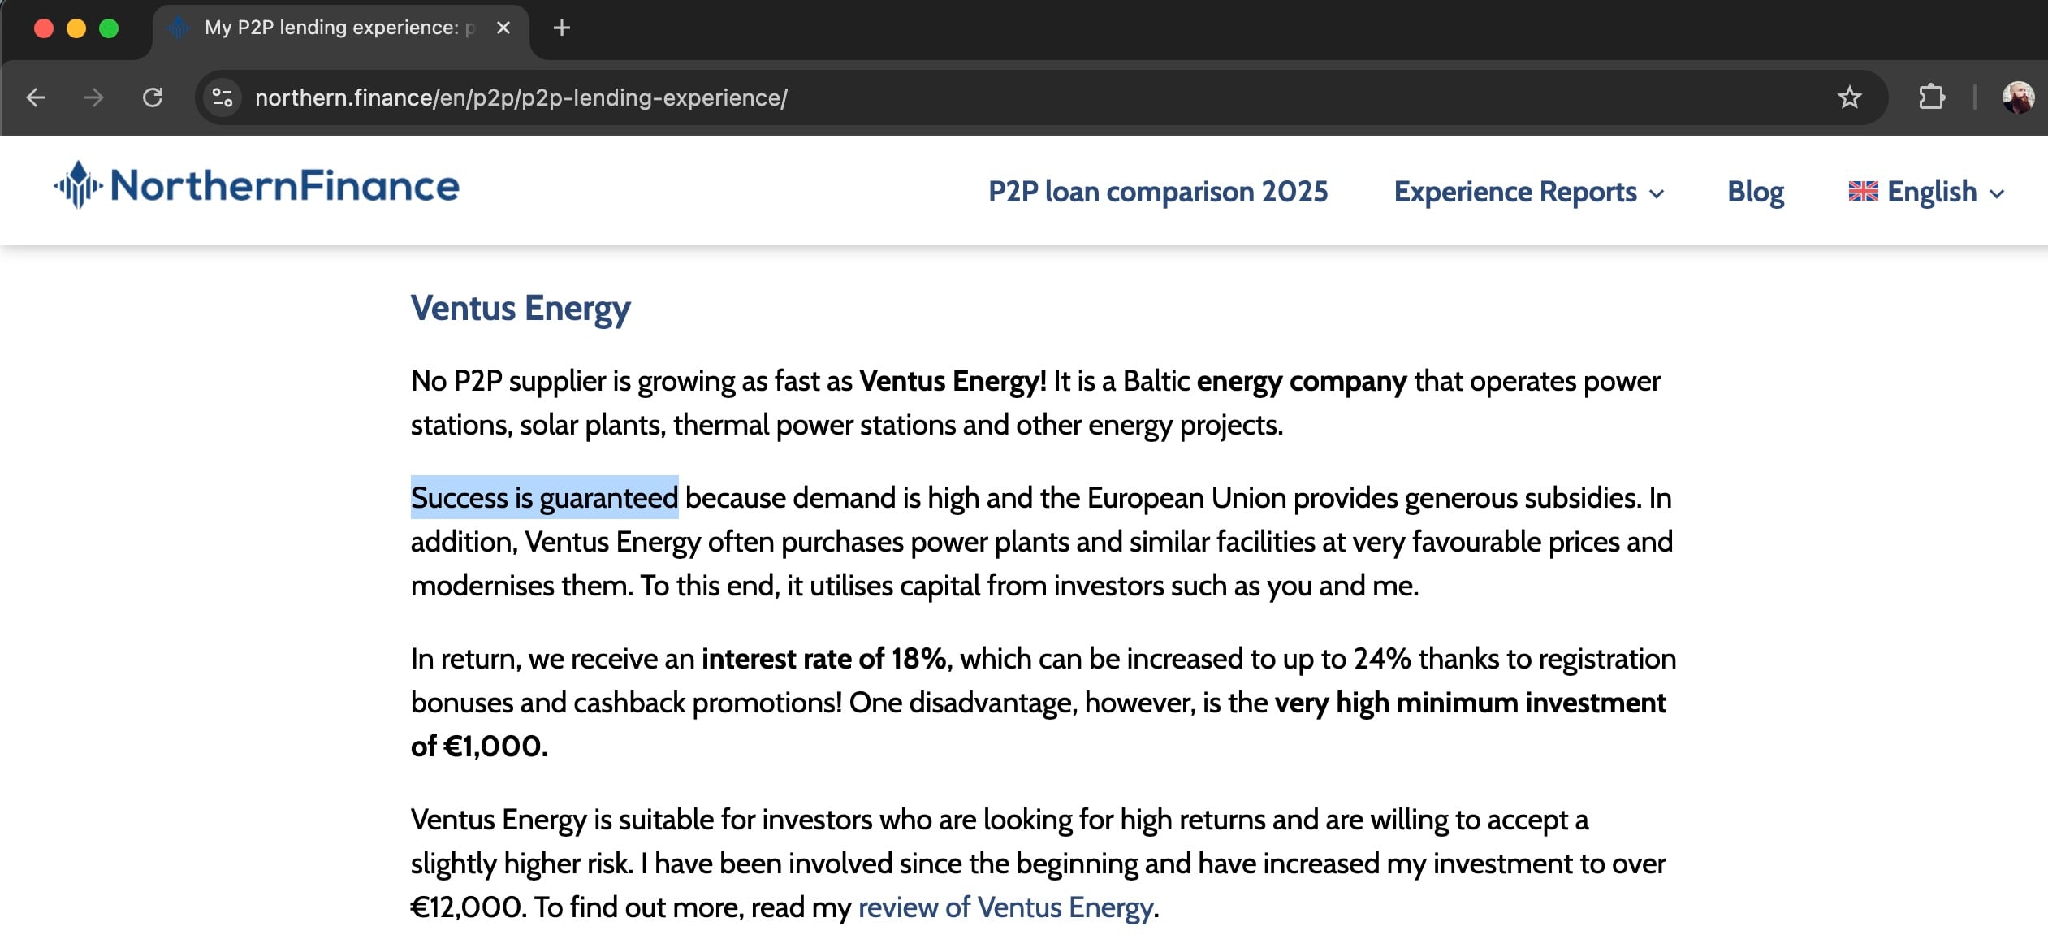Open the Blog menu item

click(x=1755, y=192)
